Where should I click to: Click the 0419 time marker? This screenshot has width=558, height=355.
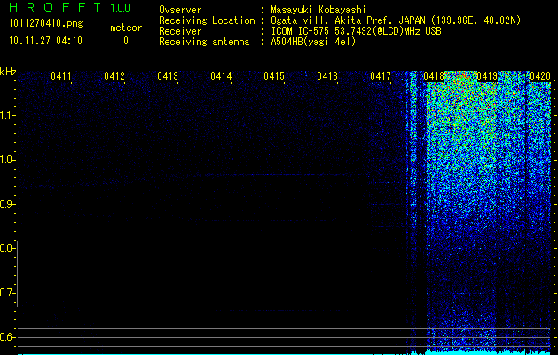[487, 75]
